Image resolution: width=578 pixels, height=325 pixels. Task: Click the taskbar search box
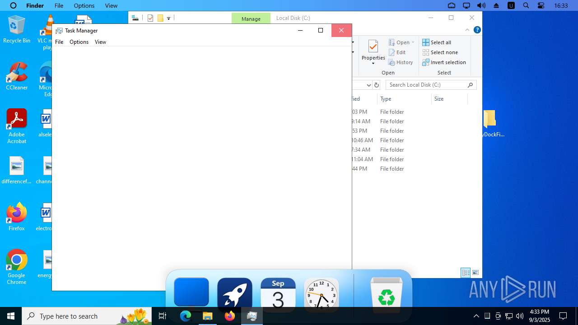(88, 316)
